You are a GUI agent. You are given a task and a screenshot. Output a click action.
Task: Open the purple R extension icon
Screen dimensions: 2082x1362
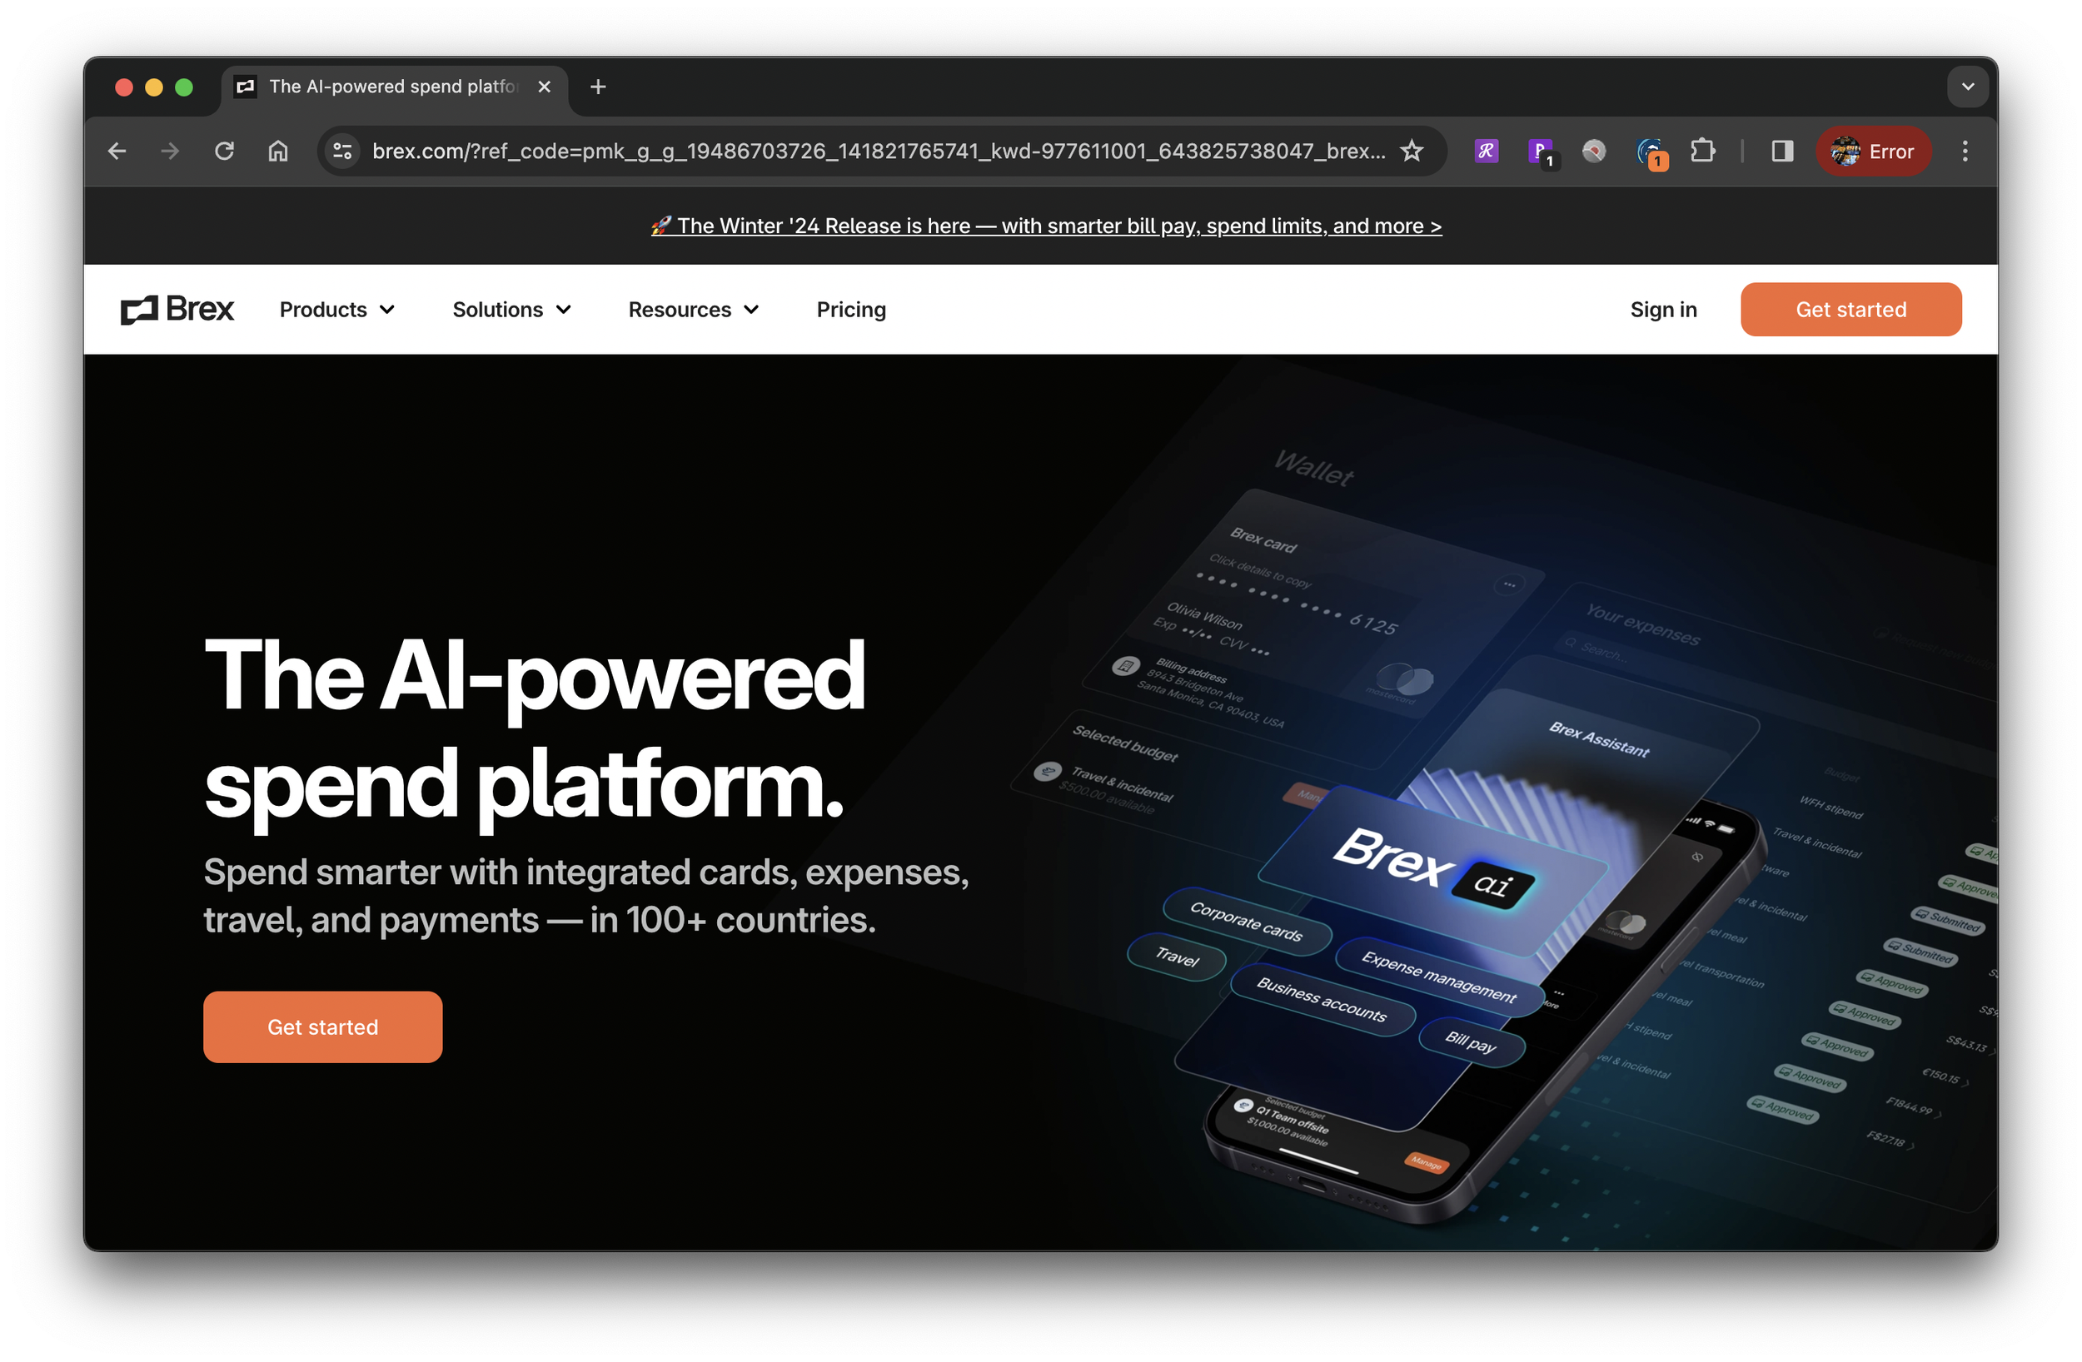(1486, 152)
